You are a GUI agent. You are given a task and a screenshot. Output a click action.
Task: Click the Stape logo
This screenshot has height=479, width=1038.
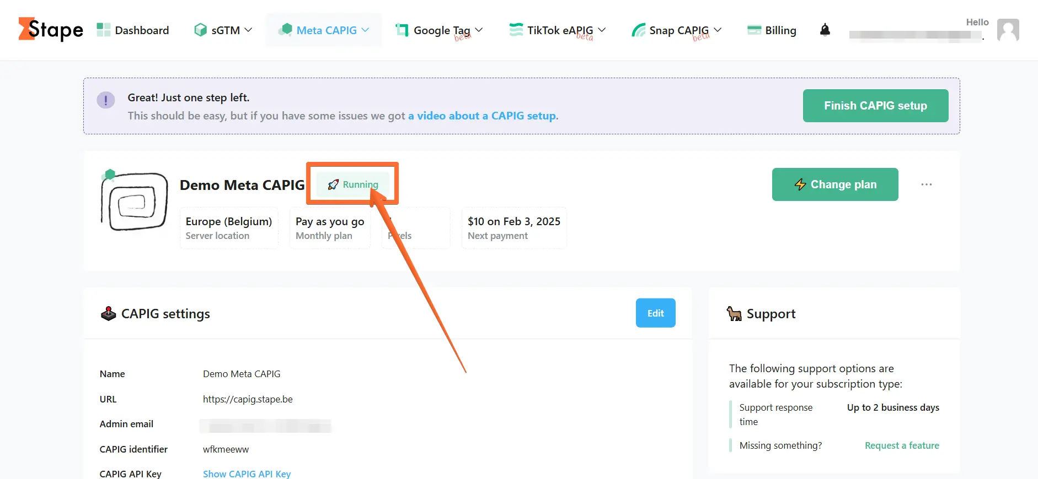pos(51,29)
